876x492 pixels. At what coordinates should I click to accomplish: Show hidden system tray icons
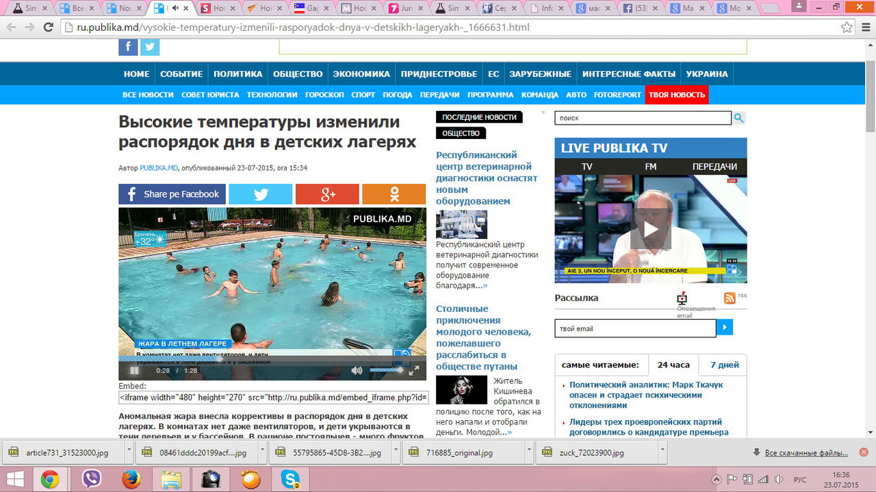click(717, 479)
